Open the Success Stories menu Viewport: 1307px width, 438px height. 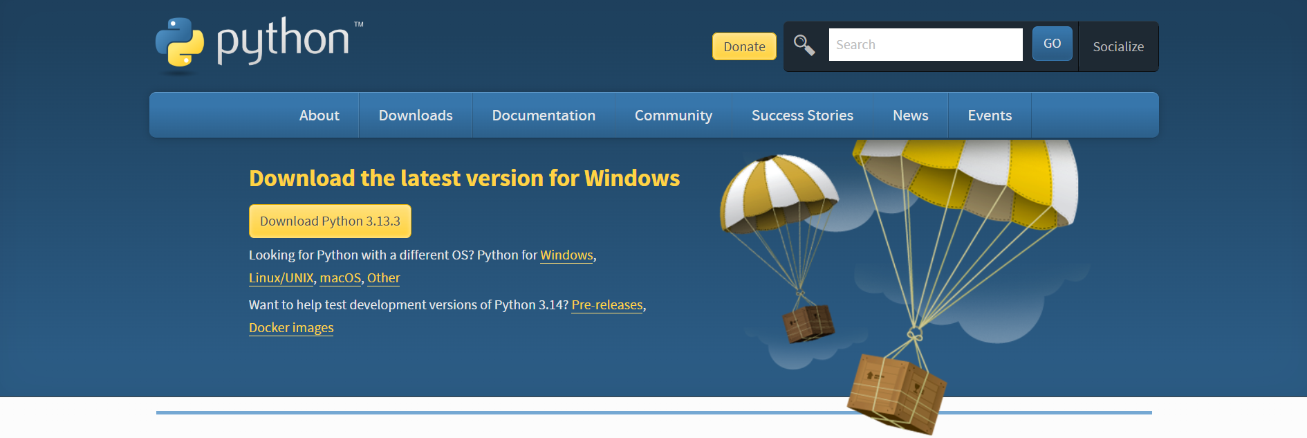coord(802,116)
